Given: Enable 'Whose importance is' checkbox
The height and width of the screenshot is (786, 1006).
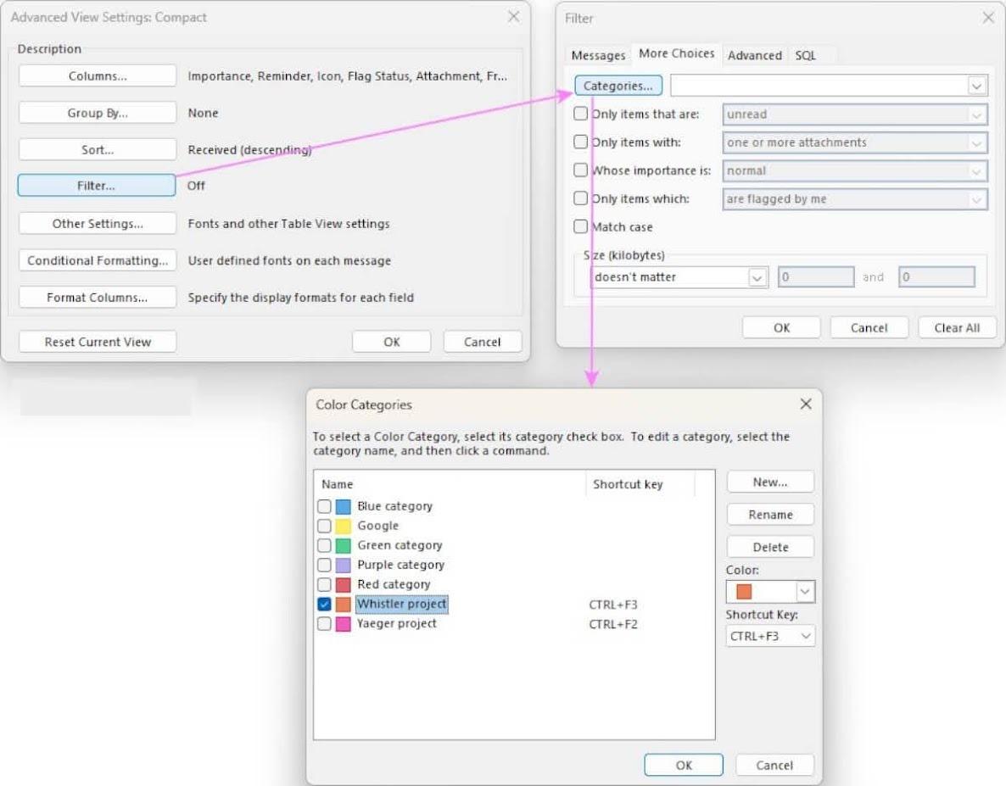Looking at the screenshot, I should pos(580,170).
